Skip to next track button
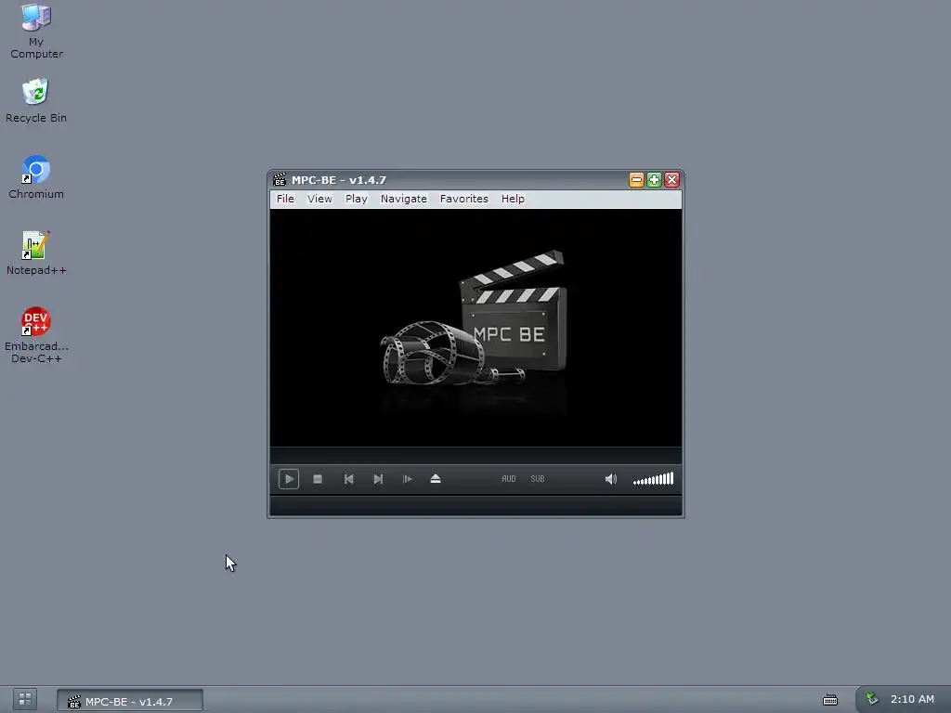The width and height of the screenshot is (951, 713). 378,479
